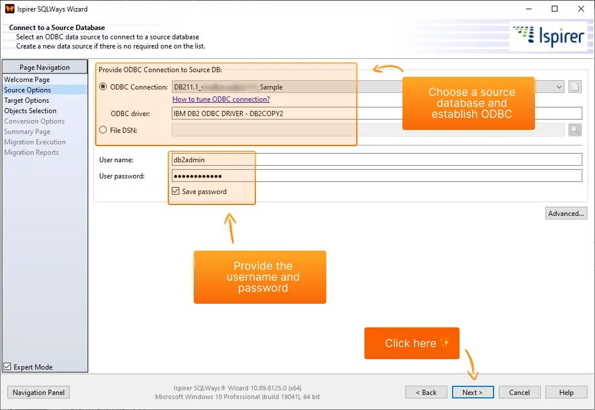Screen dimensions: 595x410
Task: Select Migration Execution navigation item
Action: click(x=35, y=142)
